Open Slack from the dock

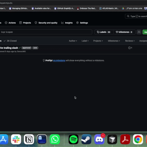pos(16,139)
